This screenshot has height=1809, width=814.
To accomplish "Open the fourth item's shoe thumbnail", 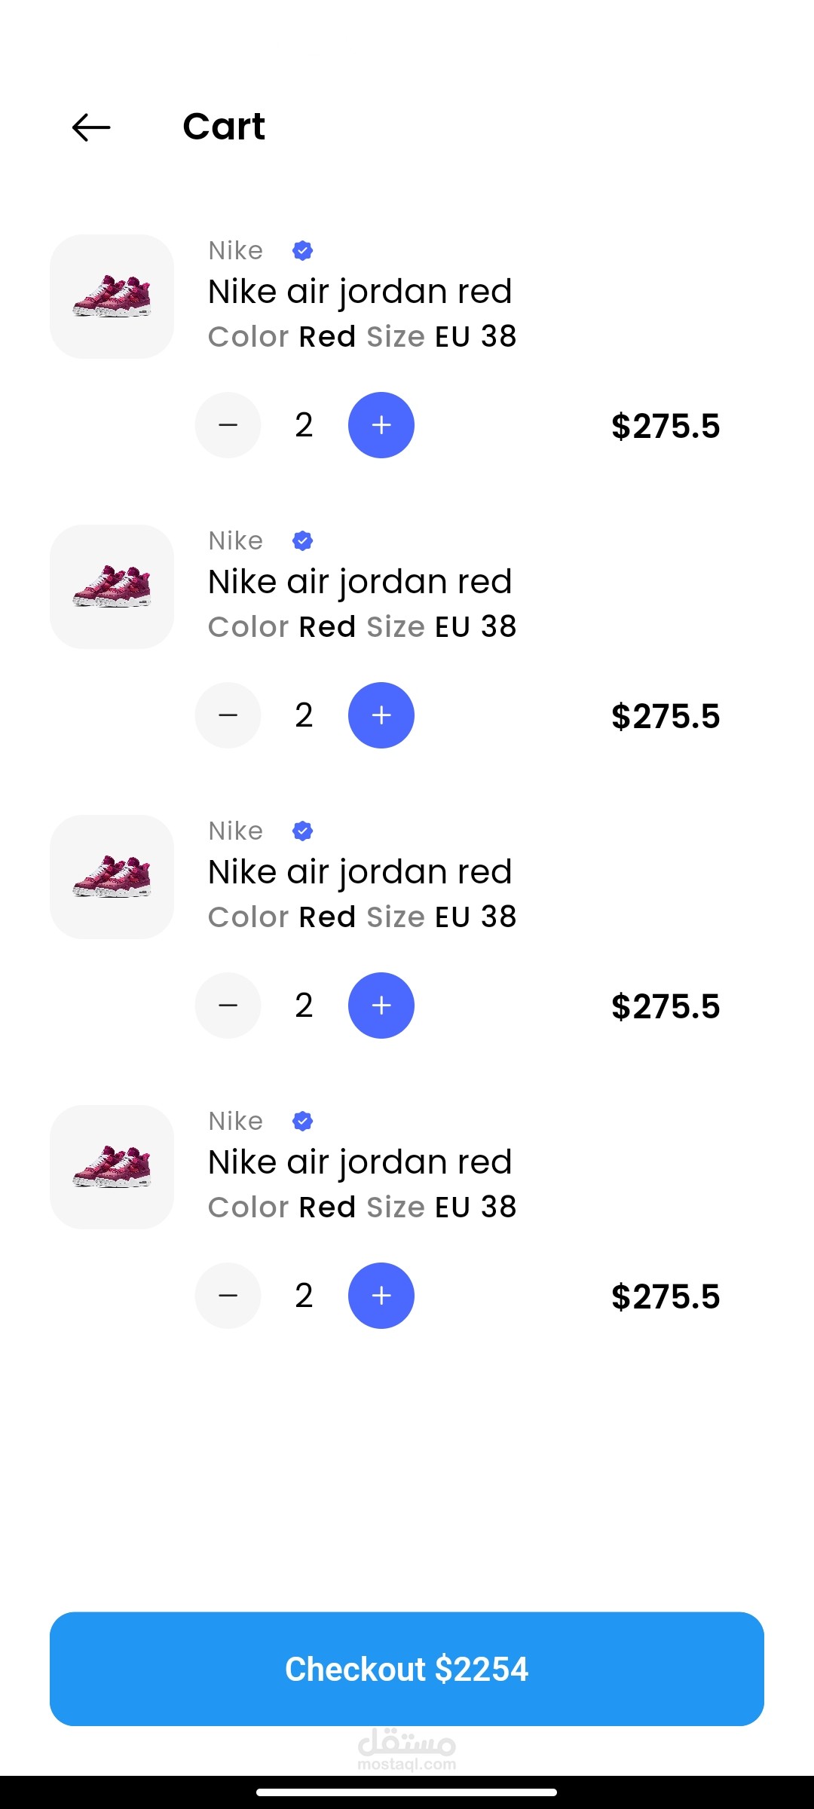I will click(x=112, y=1167).
